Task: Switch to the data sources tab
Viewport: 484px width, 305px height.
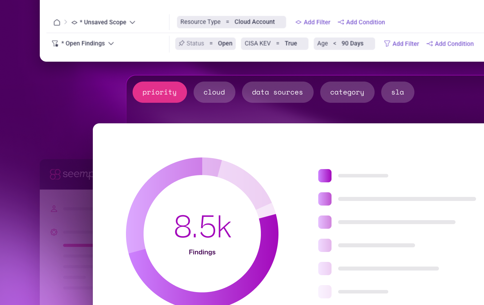Action: [277, 92]
